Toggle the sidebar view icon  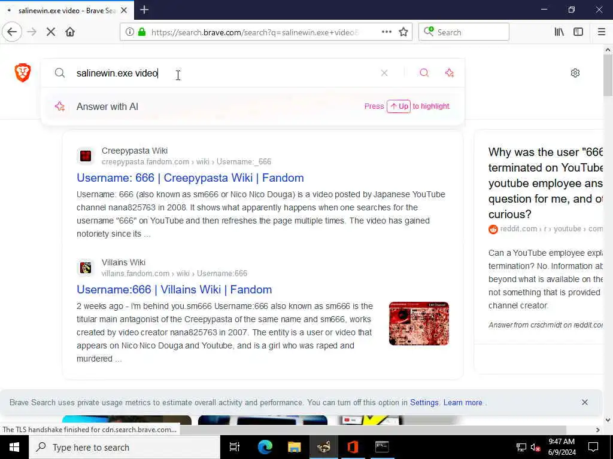578,32
